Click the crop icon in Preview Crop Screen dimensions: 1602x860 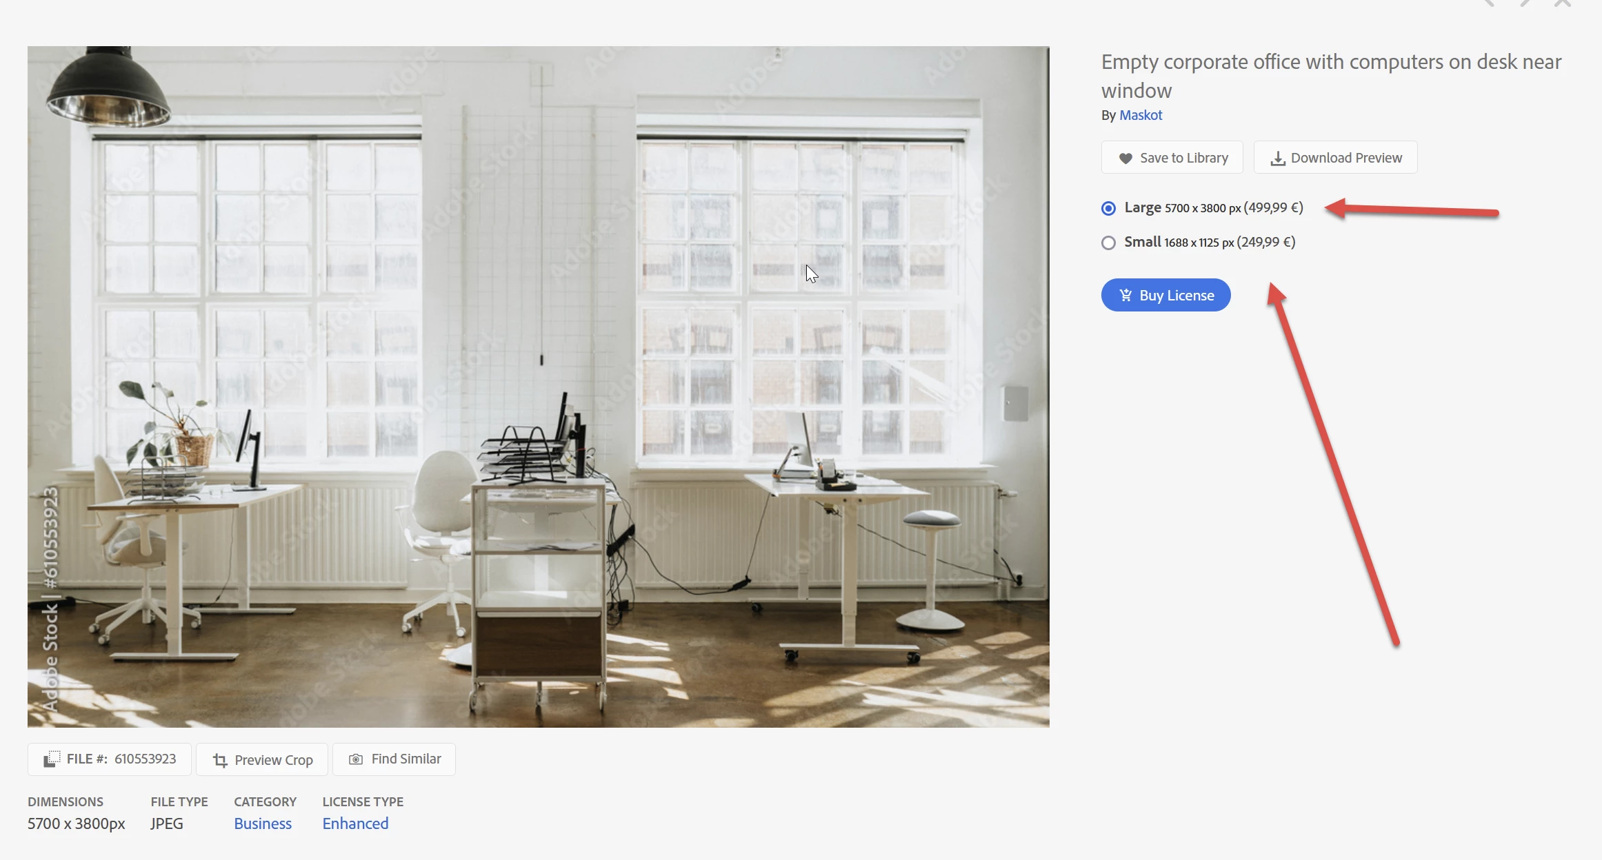[x=220, y=760]
